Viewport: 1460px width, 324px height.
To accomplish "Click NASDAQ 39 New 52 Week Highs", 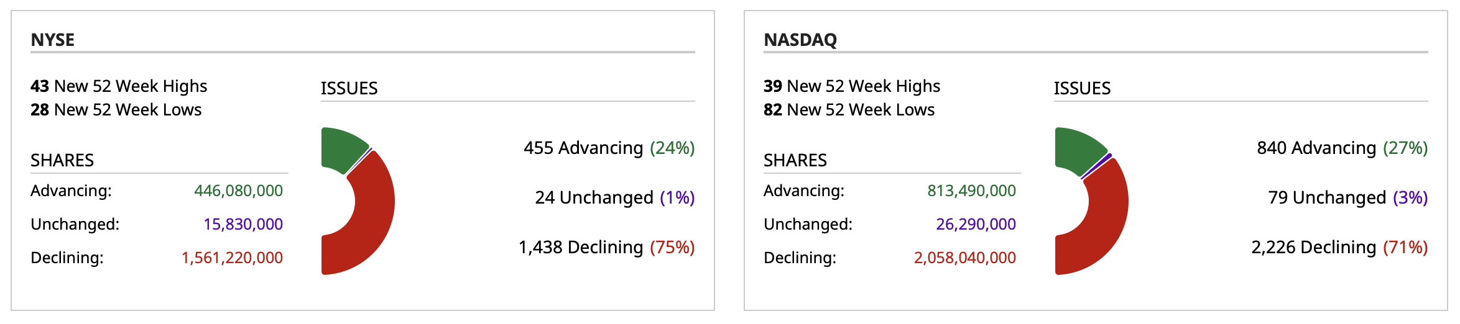I will [x=852, y=86].
